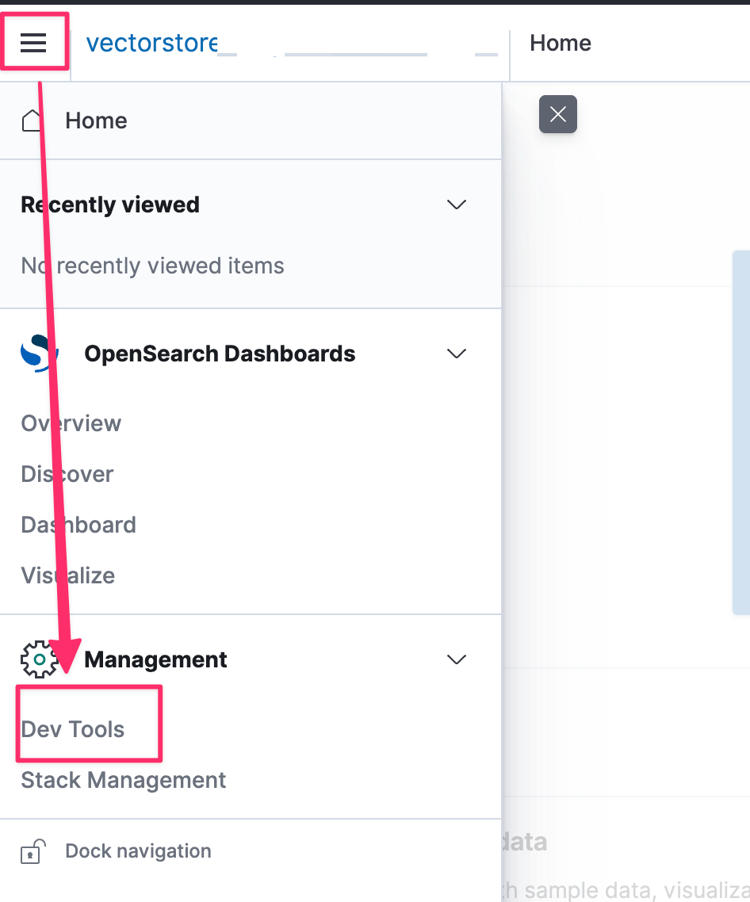Screen dimensions: 750x902
Task: Click the vectorstore domain link
Action: 151,43
